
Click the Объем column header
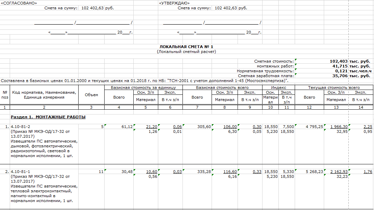click(x=91, y=95)
